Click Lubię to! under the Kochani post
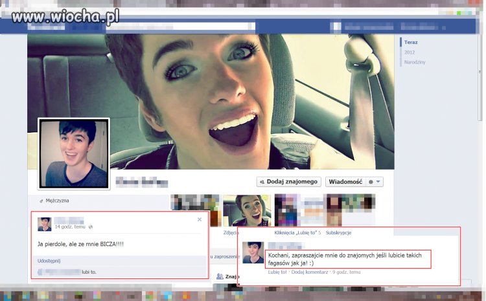The width and height of the screenshot is (486, 301). pyautogui.click(x=277, y=272)
